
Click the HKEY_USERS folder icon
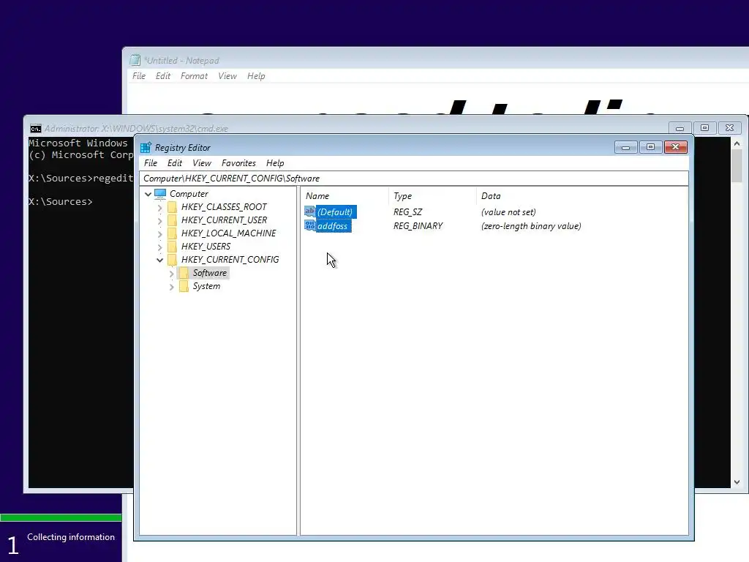coord(172,246)
